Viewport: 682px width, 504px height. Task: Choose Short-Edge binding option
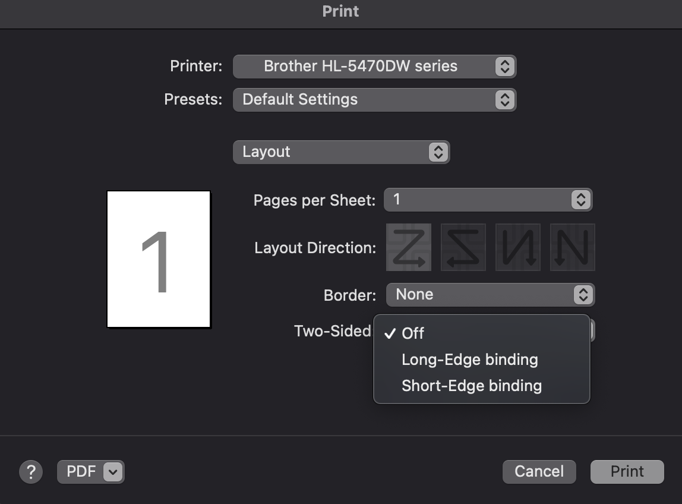tap(472, 386)
